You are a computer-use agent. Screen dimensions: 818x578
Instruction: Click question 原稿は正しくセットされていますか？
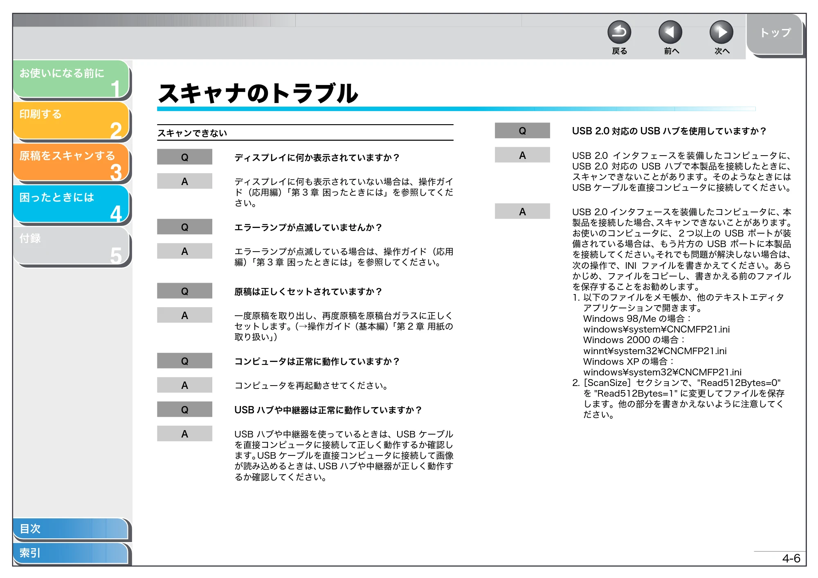point(308,292)
